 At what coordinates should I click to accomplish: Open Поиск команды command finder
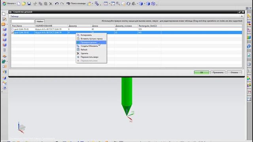[76, 4]
